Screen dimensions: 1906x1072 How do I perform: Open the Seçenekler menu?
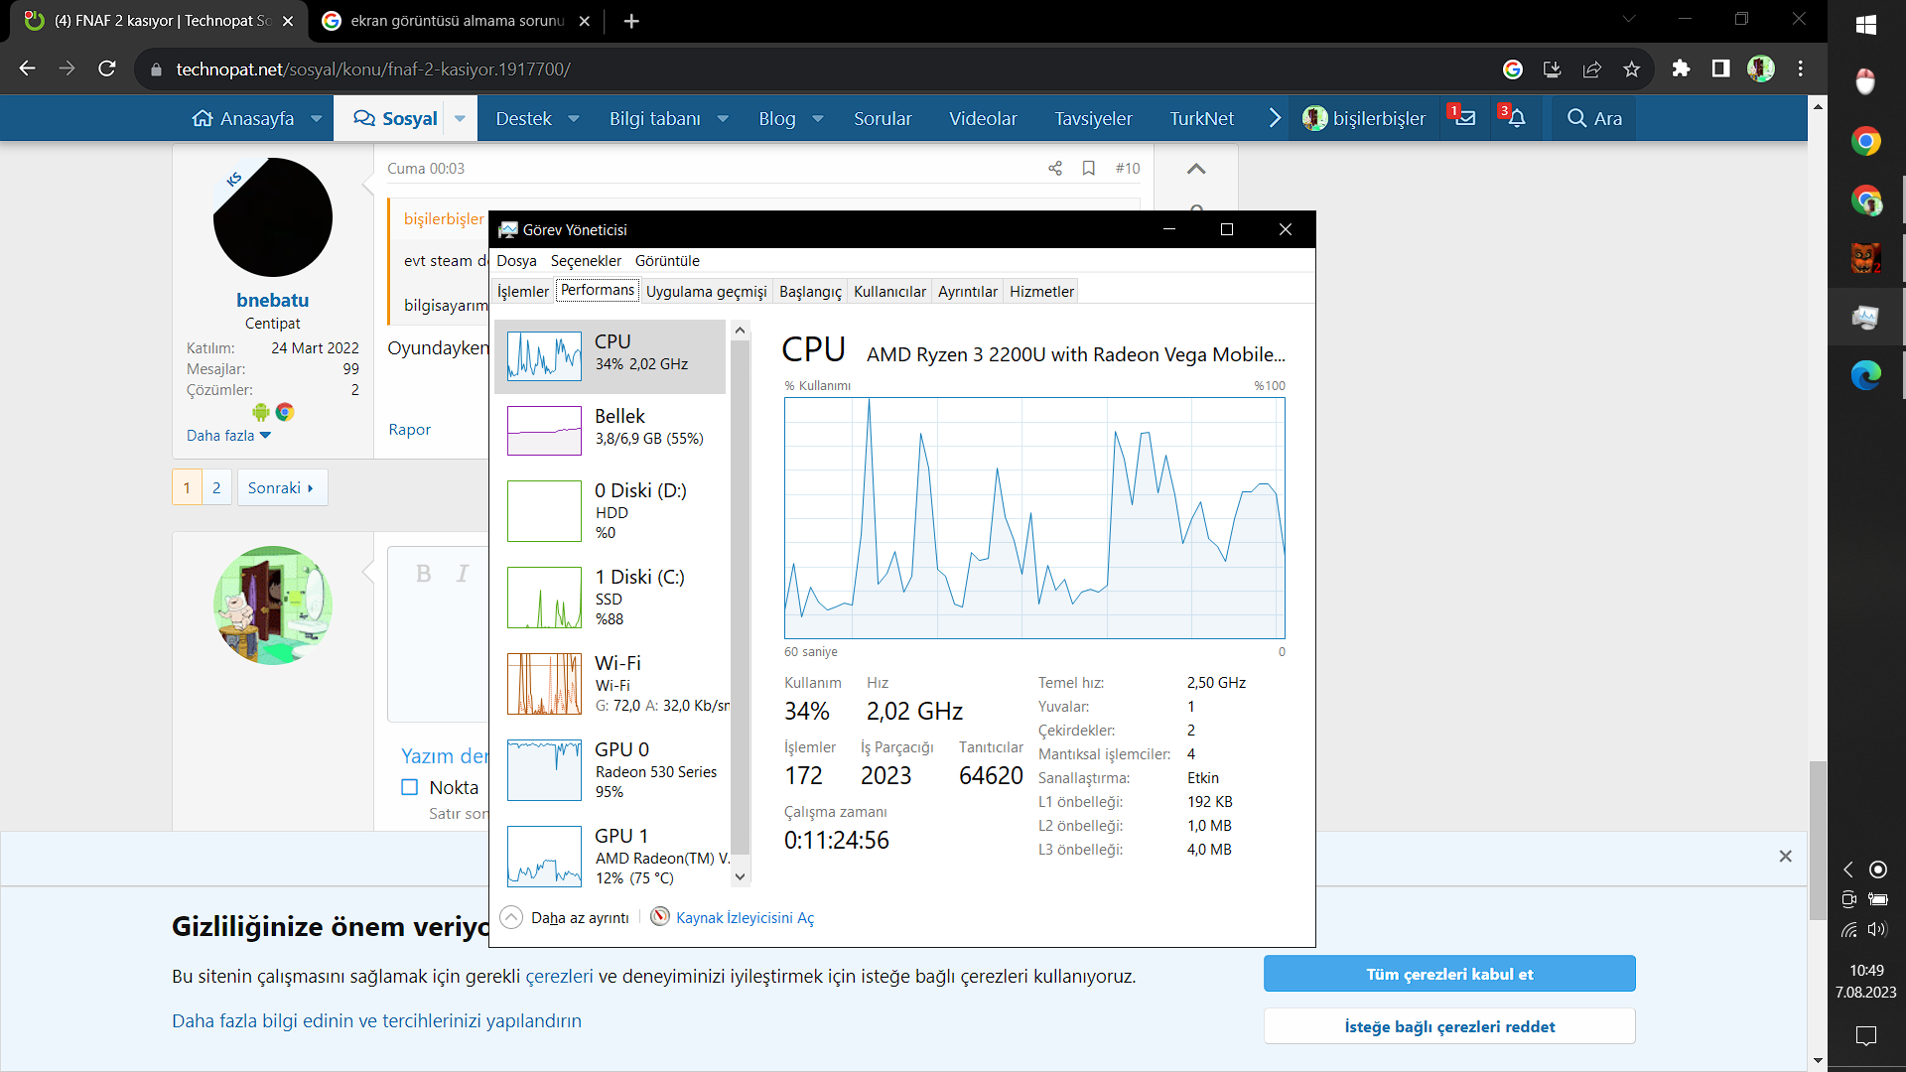tap(586, 261)
